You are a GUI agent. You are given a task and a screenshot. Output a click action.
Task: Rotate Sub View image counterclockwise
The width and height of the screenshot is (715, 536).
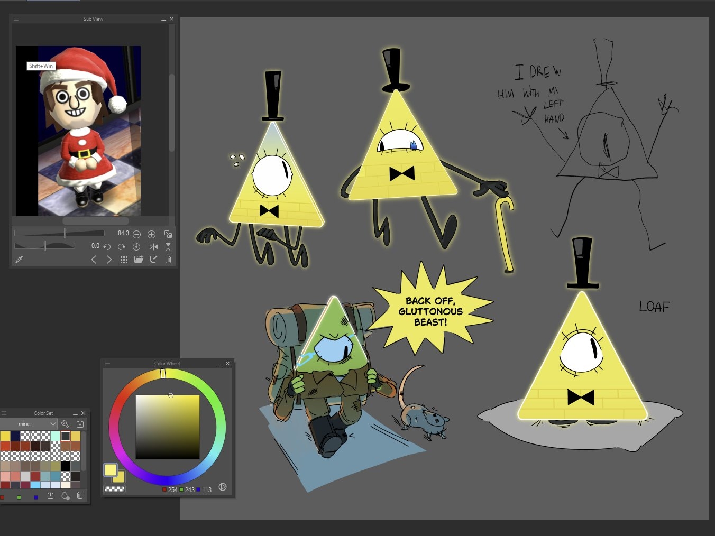(x=107, y=247)
